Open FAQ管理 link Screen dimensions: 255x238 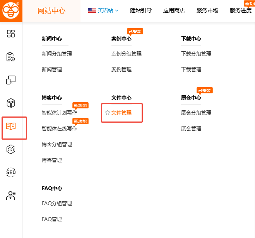click(x=52, y=219)
